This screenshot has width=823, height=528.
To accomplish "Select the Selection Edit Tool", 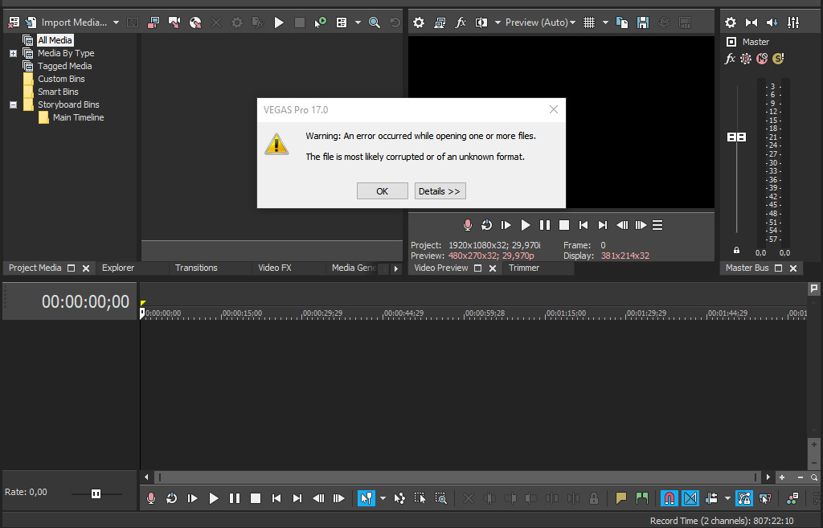I will click(x=420, y=498).
